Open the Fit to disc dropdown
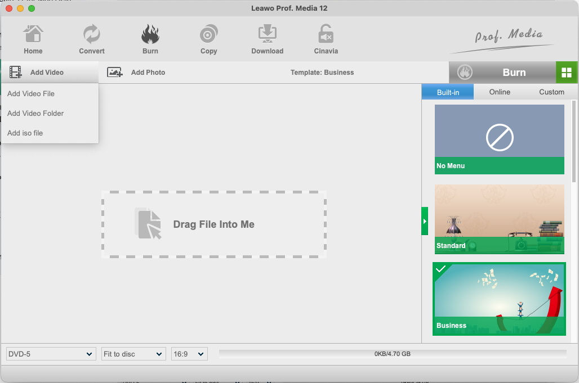The height and width of the screenshot is (383, 579). tap(133, 354)
